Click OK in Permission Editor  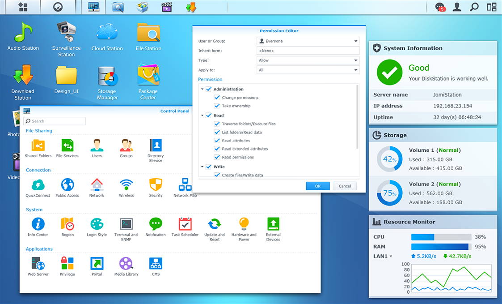tap(317, 186)
